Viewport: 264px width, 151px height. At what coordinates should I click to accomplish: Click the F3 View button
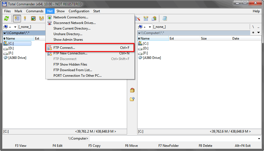tap(21, 146)
